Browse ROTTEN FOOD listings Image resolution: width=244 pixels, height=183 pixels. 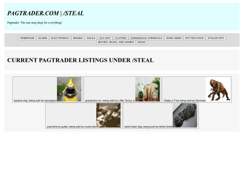pos(194,38)
